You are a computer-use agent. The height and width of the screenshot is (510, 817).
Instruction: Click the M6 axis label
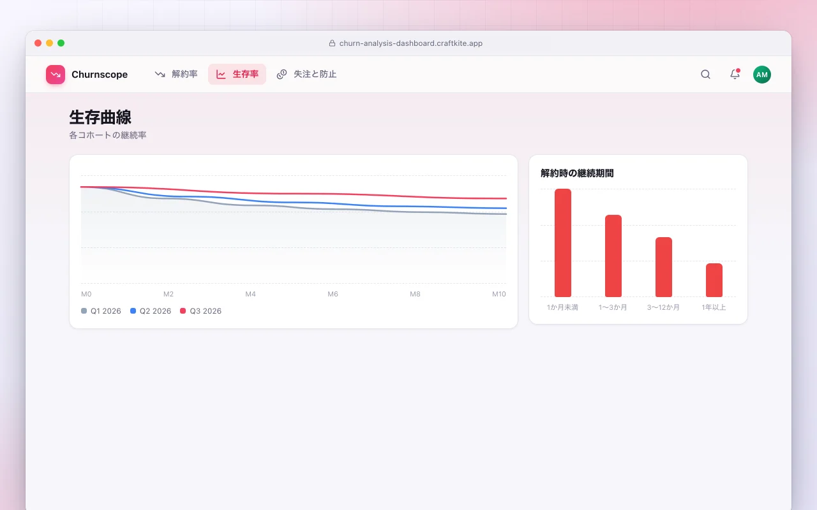point(333,294)
